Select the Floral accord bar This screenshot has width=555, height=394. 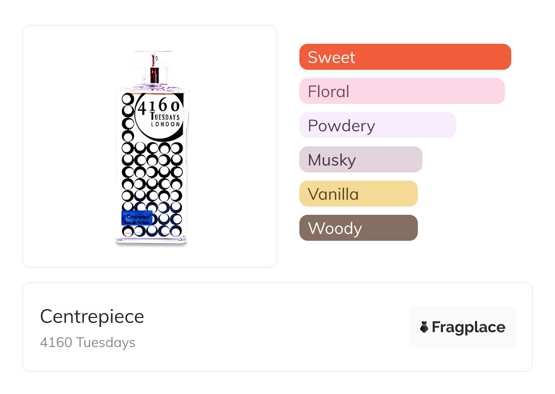pyautogui.click(x=401, y=91)
